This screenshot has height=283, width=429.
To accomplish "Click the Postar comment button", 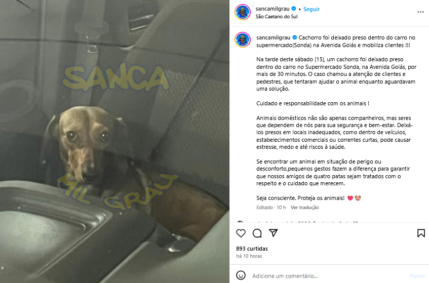I will [417, 276].
